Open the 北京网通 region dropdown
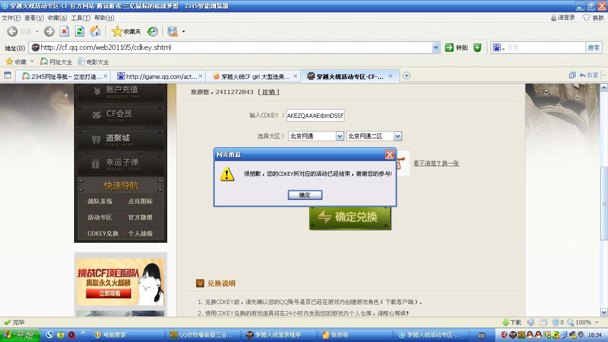Image resolution: width=608 pixels, height=342 pixels. pos(316,136)
